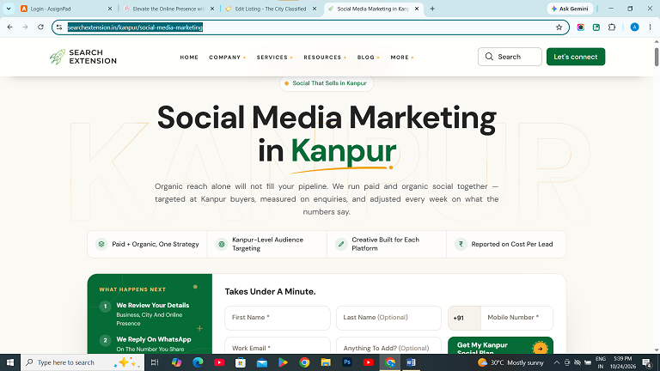660x371 pixels.
Task: Open Photoshop from the taskbar
Action: click(347, 362)
